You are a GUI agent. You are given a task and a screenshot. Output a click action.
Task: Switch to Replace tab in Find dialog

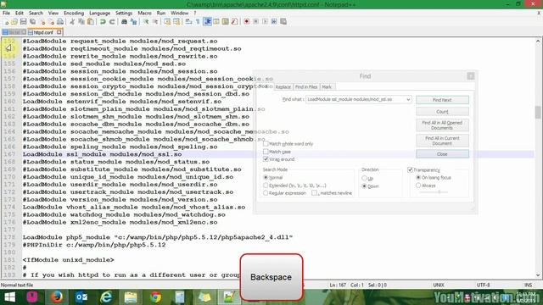tap(283, 87)
